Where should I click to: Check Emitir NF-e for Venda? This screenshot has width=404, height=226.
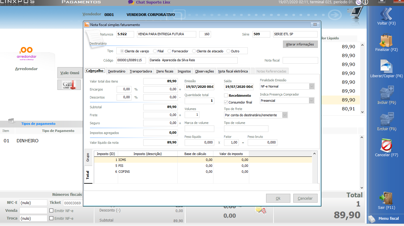click(51, 211)
